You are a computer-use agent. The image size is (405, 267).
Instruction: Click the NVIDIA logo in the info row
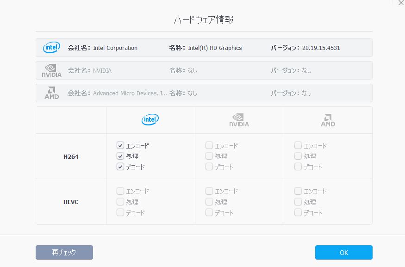point(51,70)
